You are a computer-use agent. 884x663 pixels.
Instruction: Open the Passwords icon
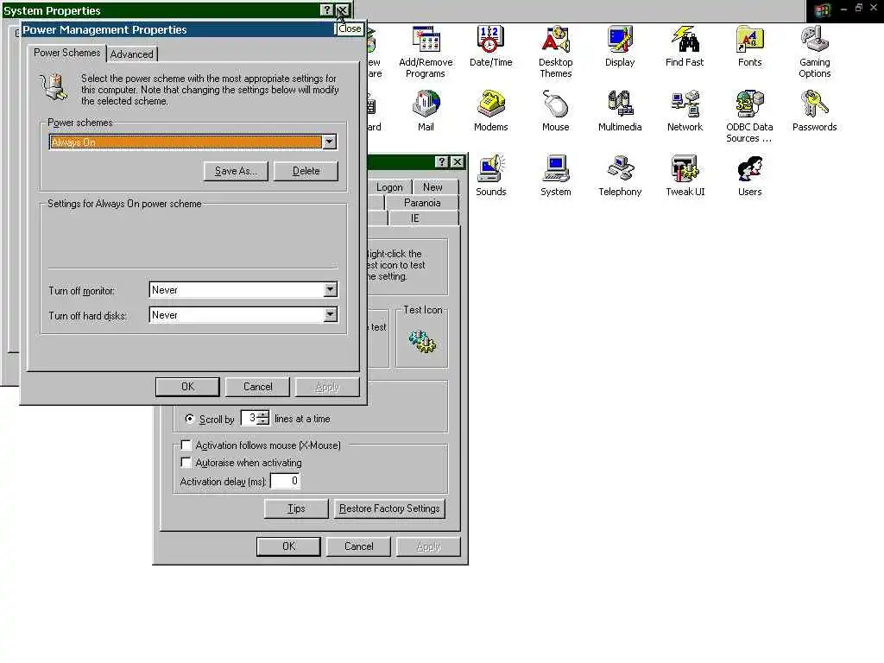814,110
